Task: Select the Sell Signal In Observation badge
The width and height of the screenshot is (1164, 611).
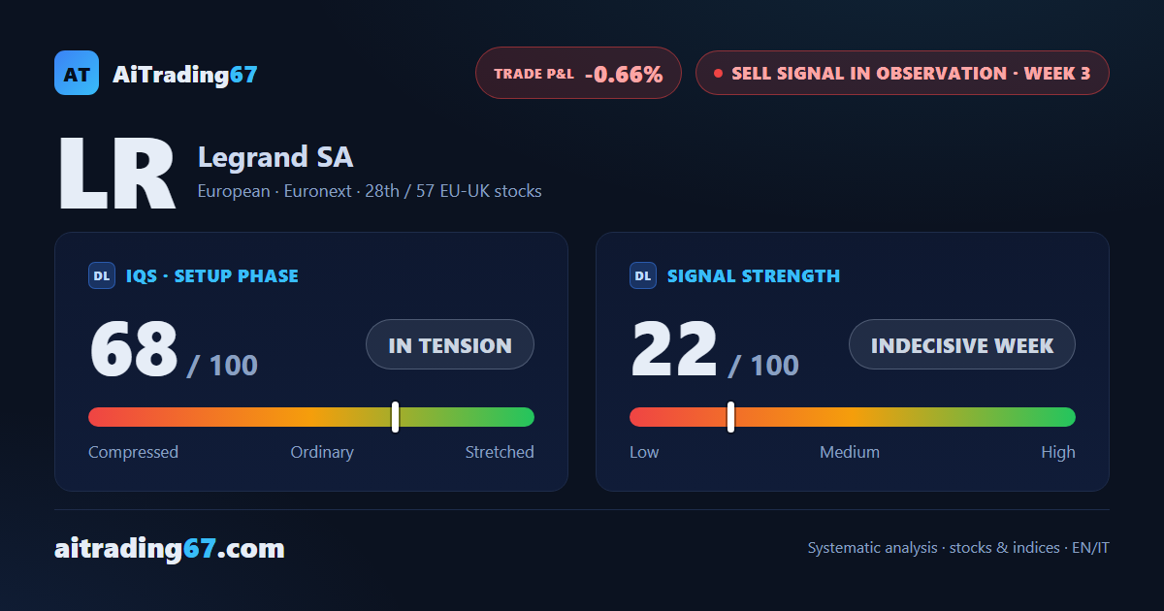Action: [902, 73]
